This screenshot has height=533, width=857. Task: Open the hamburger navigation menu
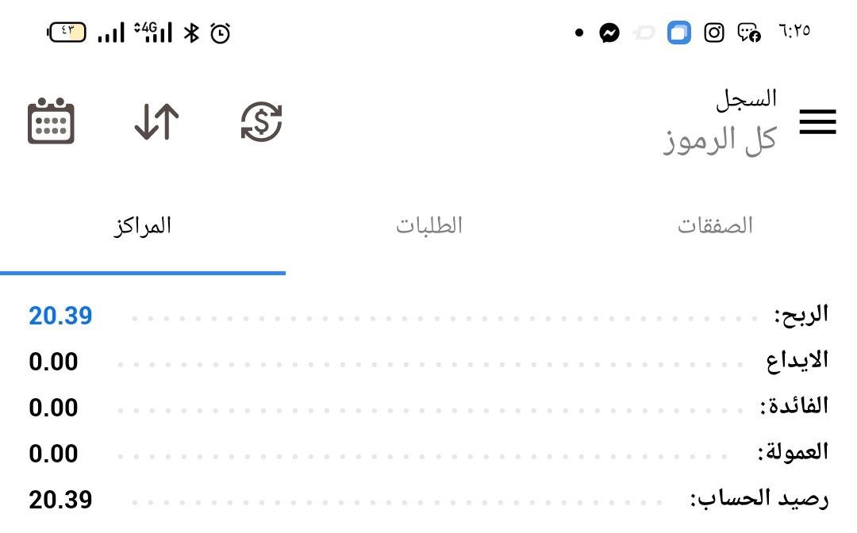pyautogui.click(x=817, y=122)
